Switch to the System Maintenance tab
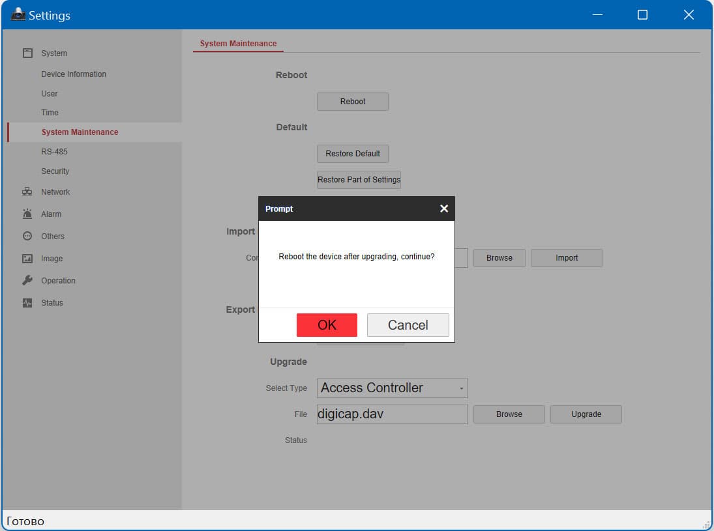The image size is (714, 531). click(x=238, y=43)
